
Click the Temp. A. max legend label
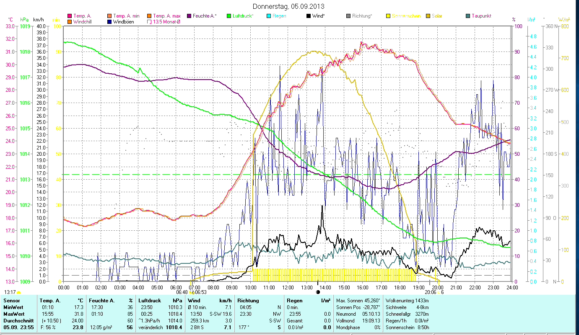coord(166,16)
